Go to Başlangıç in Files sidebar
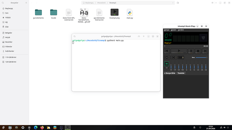The height and width of the screenshot is (130, 232). click(x=14, y=8)
